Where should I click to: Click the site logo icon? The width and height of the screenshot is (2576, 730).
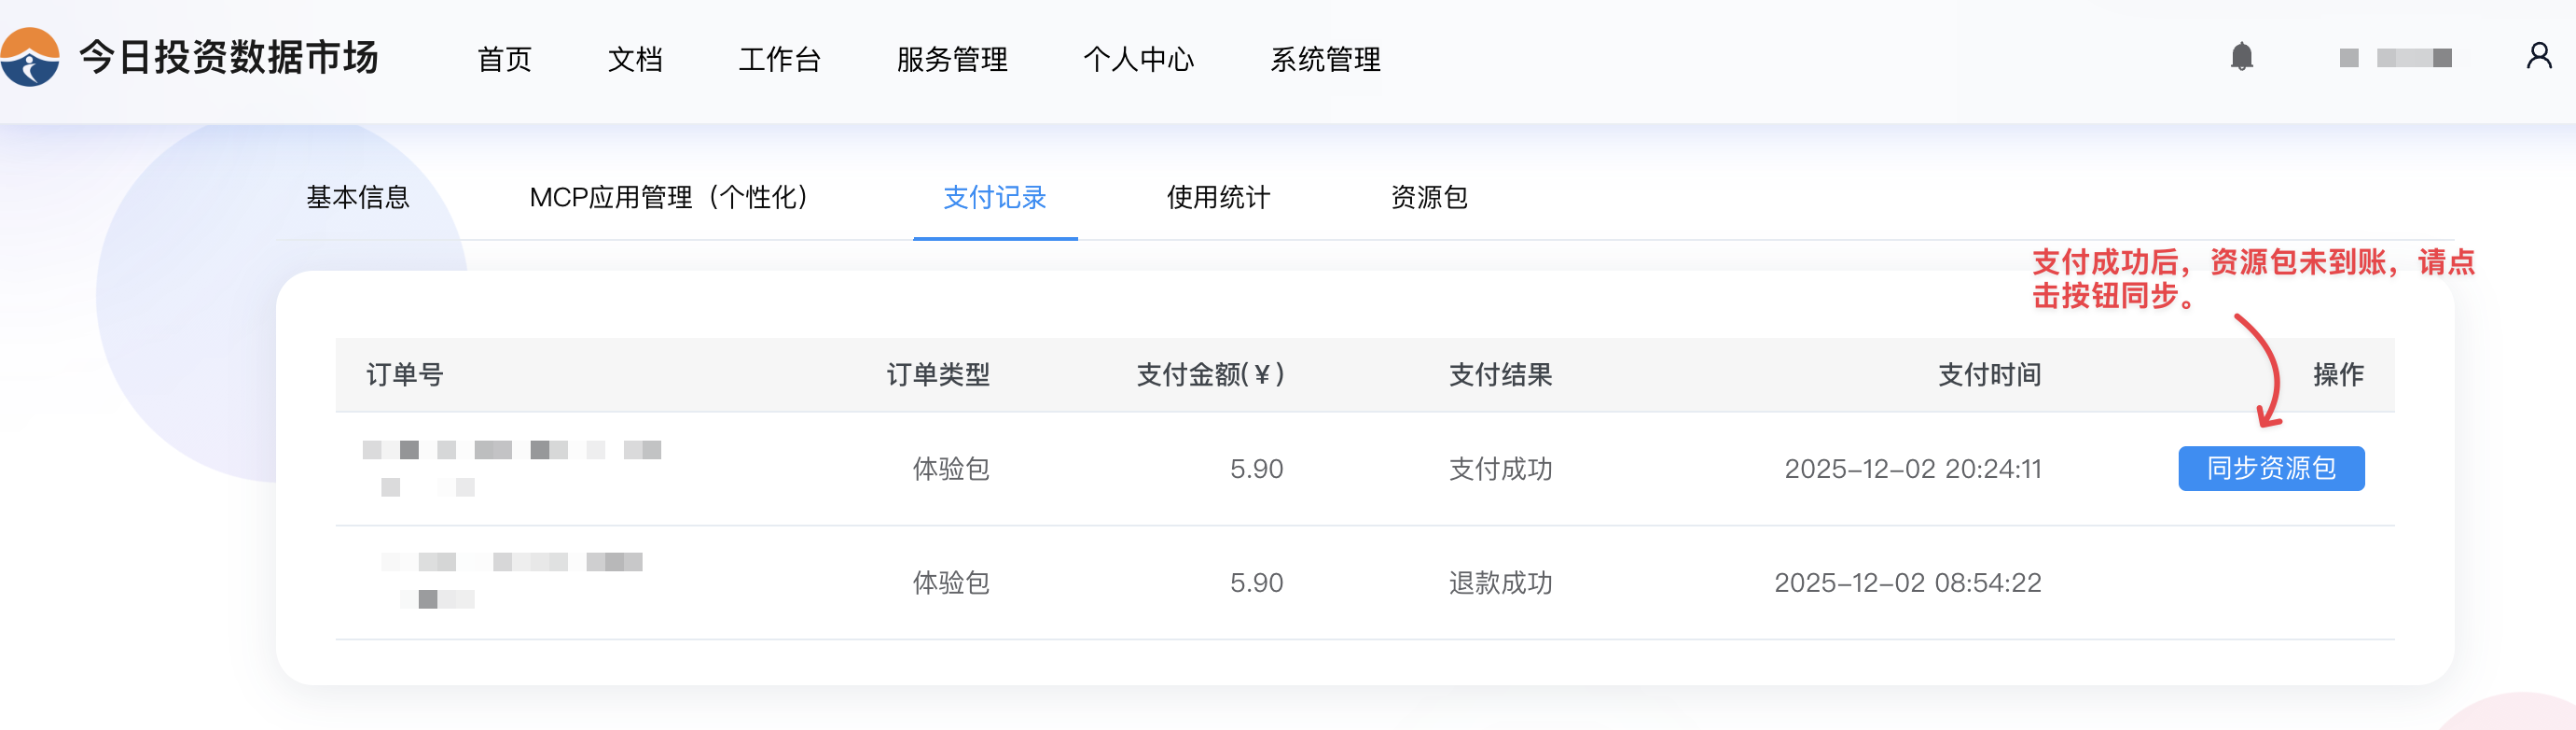[30, 57]
